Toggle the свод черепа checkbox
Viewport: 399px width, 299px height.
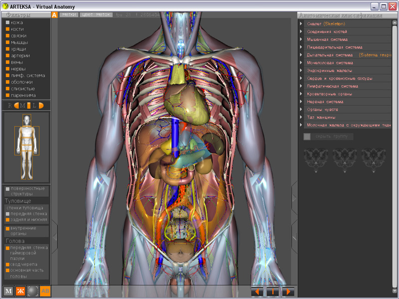click(7, 265)
